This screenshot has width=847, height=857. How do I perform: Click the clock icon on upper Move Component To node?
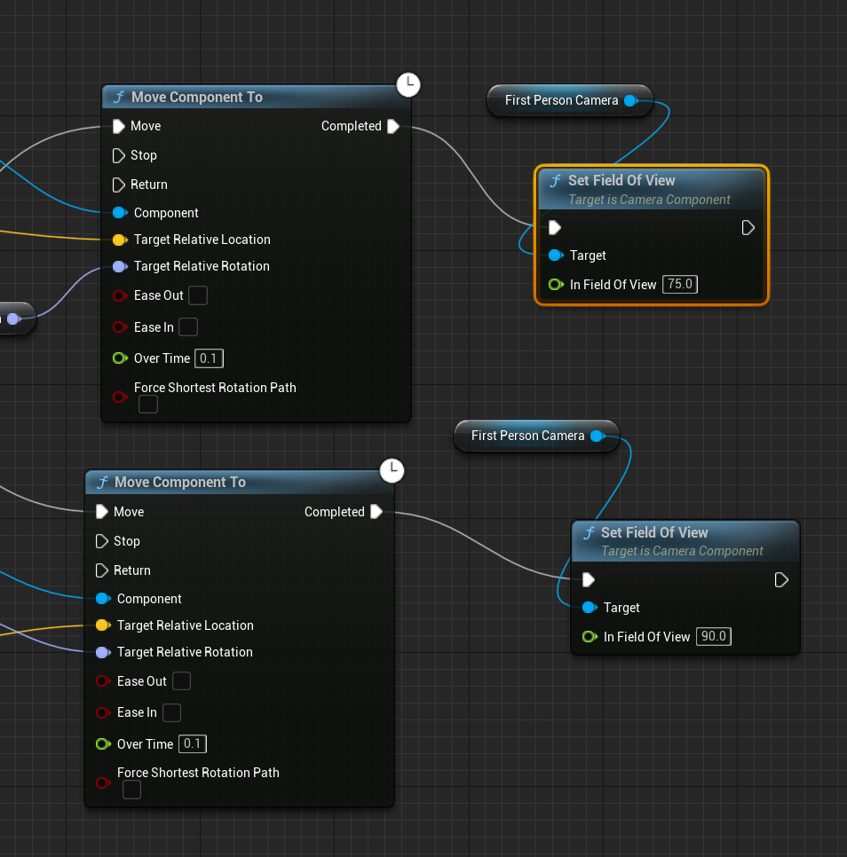pos(408,85)
